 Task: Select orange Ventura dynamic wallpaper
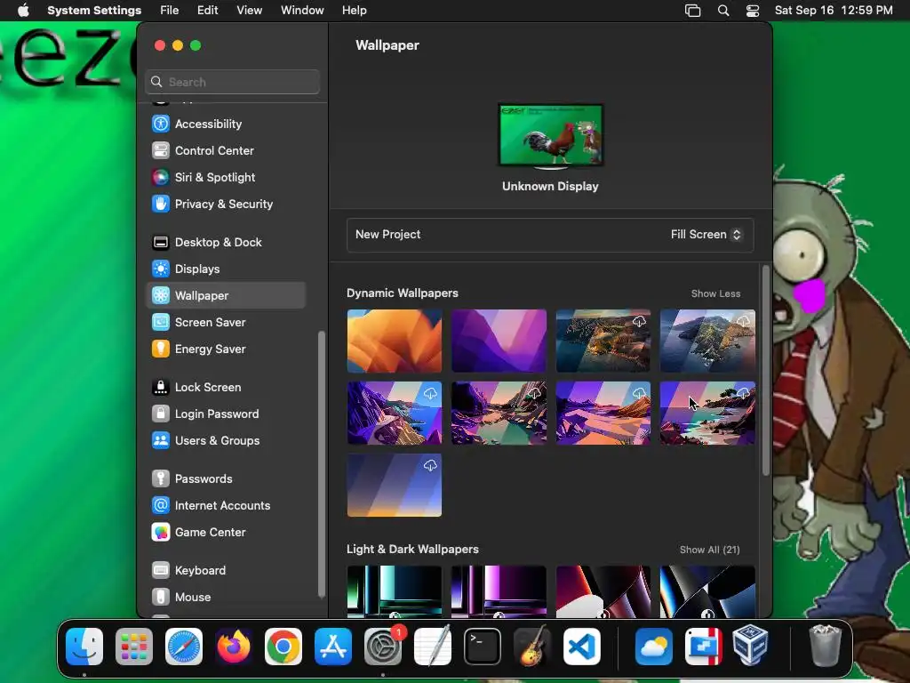point(395,341)
